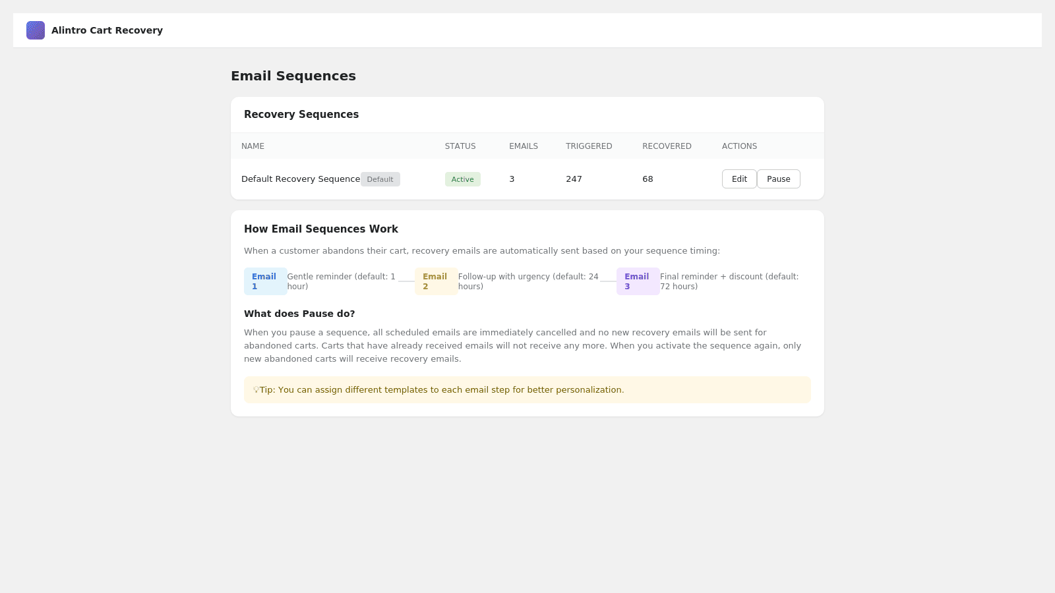This screenshot has width=1055, height=593.
Task: Select the NAME column header
Action: coord(253,146)
